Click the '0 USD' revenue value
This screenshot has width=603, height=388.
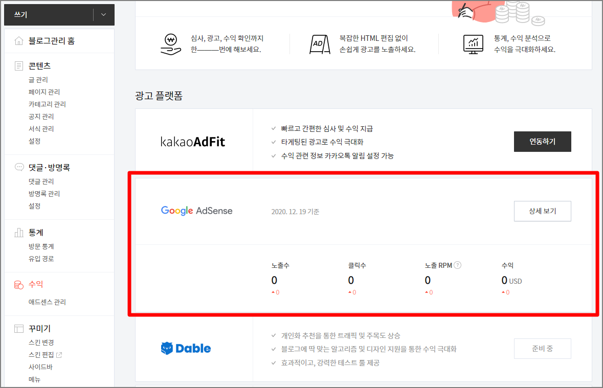click(x=511, y=281)
